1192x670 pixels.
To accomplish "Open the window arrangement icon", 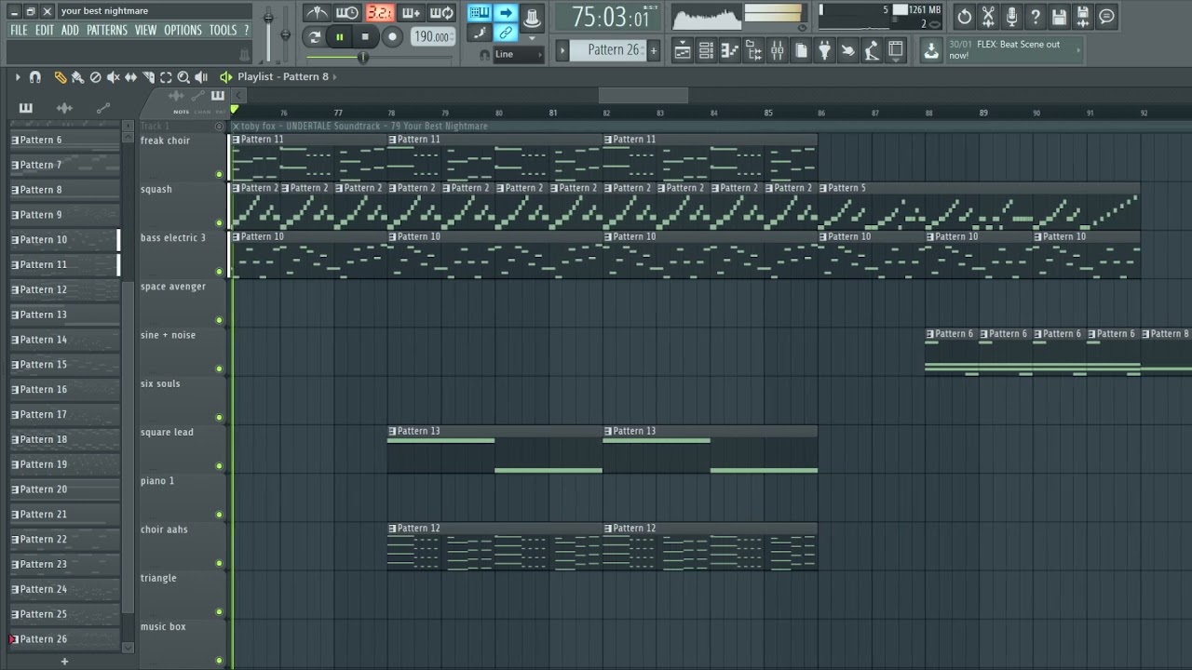I will pos(896,50).
